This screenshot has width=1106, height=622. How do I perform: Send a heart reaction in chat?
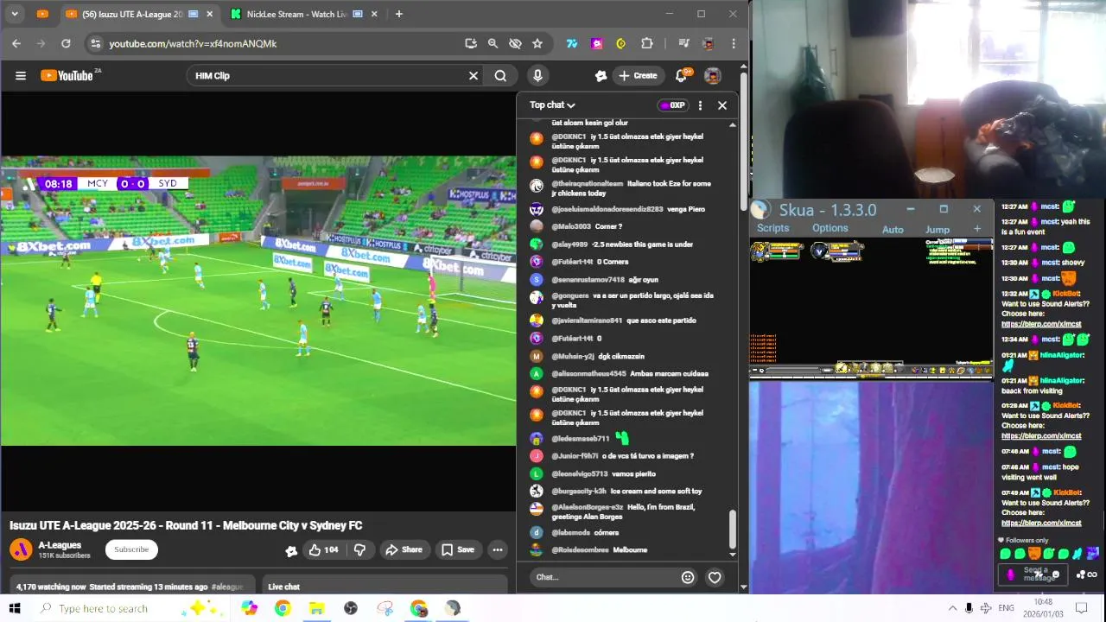click(x=715, y=577)
